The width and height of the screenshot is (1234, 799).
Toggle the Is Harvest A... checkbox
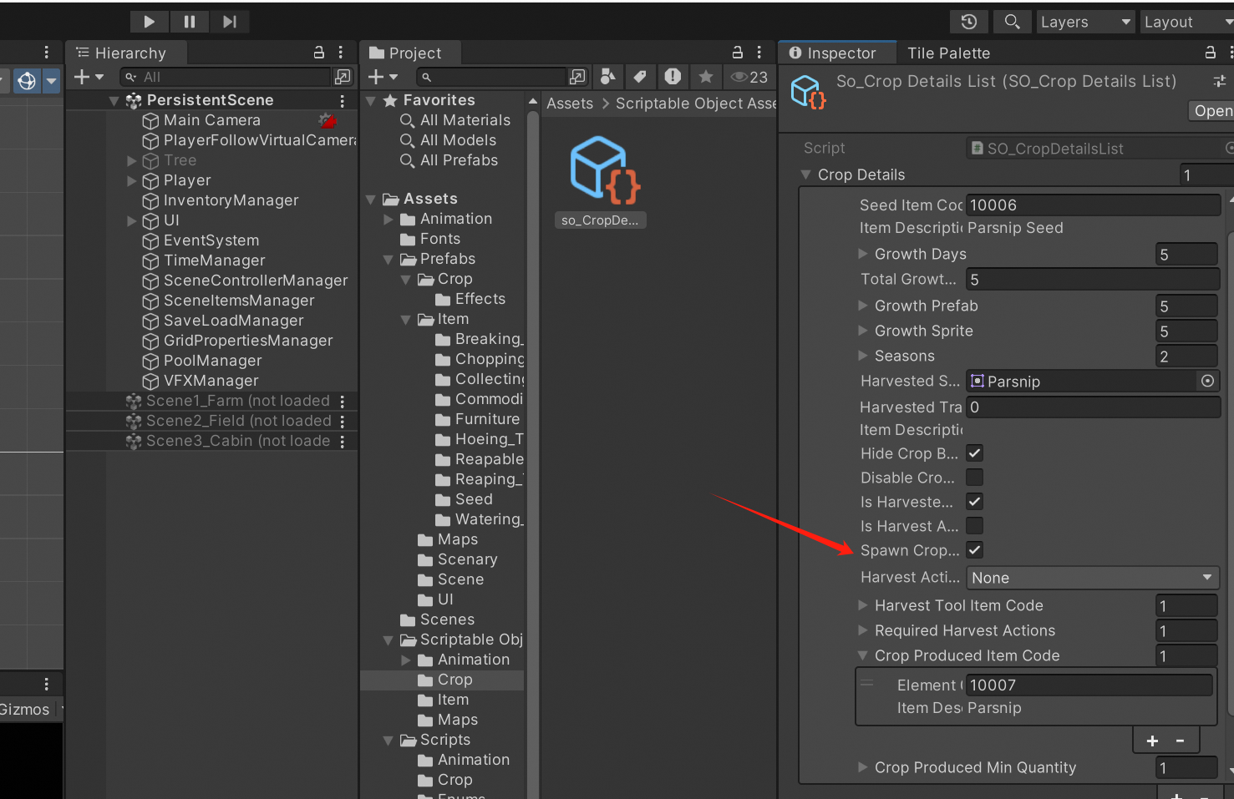pos(974,526)
